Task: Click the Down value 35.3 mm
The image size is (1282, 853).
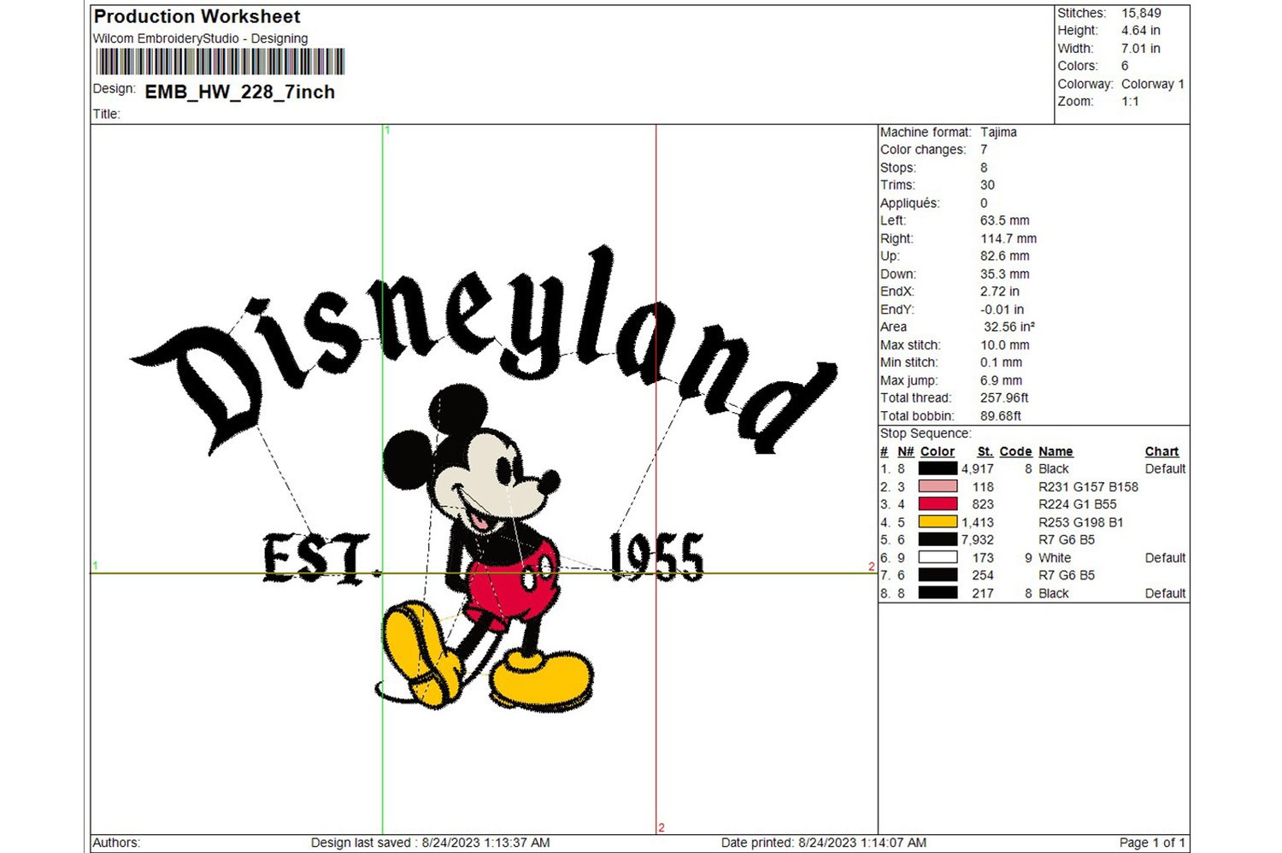Action: point(1004,274)
